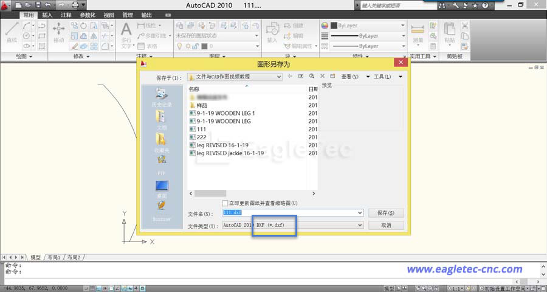Image resolution: width=547 pixels, height=292 pixels.
Task: Select the Erase tool in Modify panel
Action: click(x=74, y=46)
